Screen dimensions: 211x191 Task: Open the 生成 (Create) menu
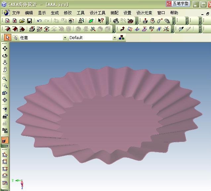point(55,13)
